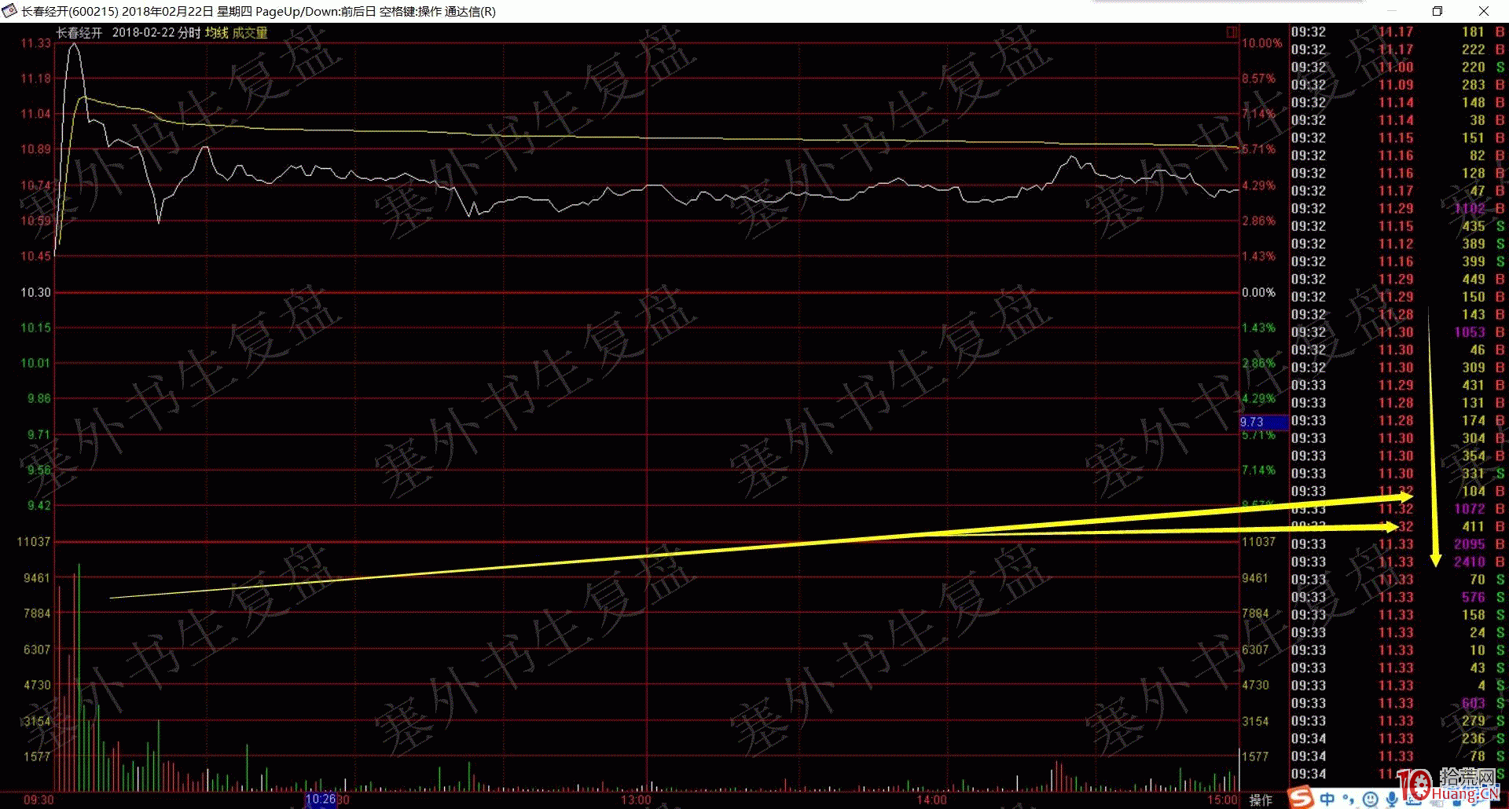Image resolution: width=1509 pixels, height=809 pixels.
Task: Restore down the window with the title bar button
Action: tap(1437, 11)
